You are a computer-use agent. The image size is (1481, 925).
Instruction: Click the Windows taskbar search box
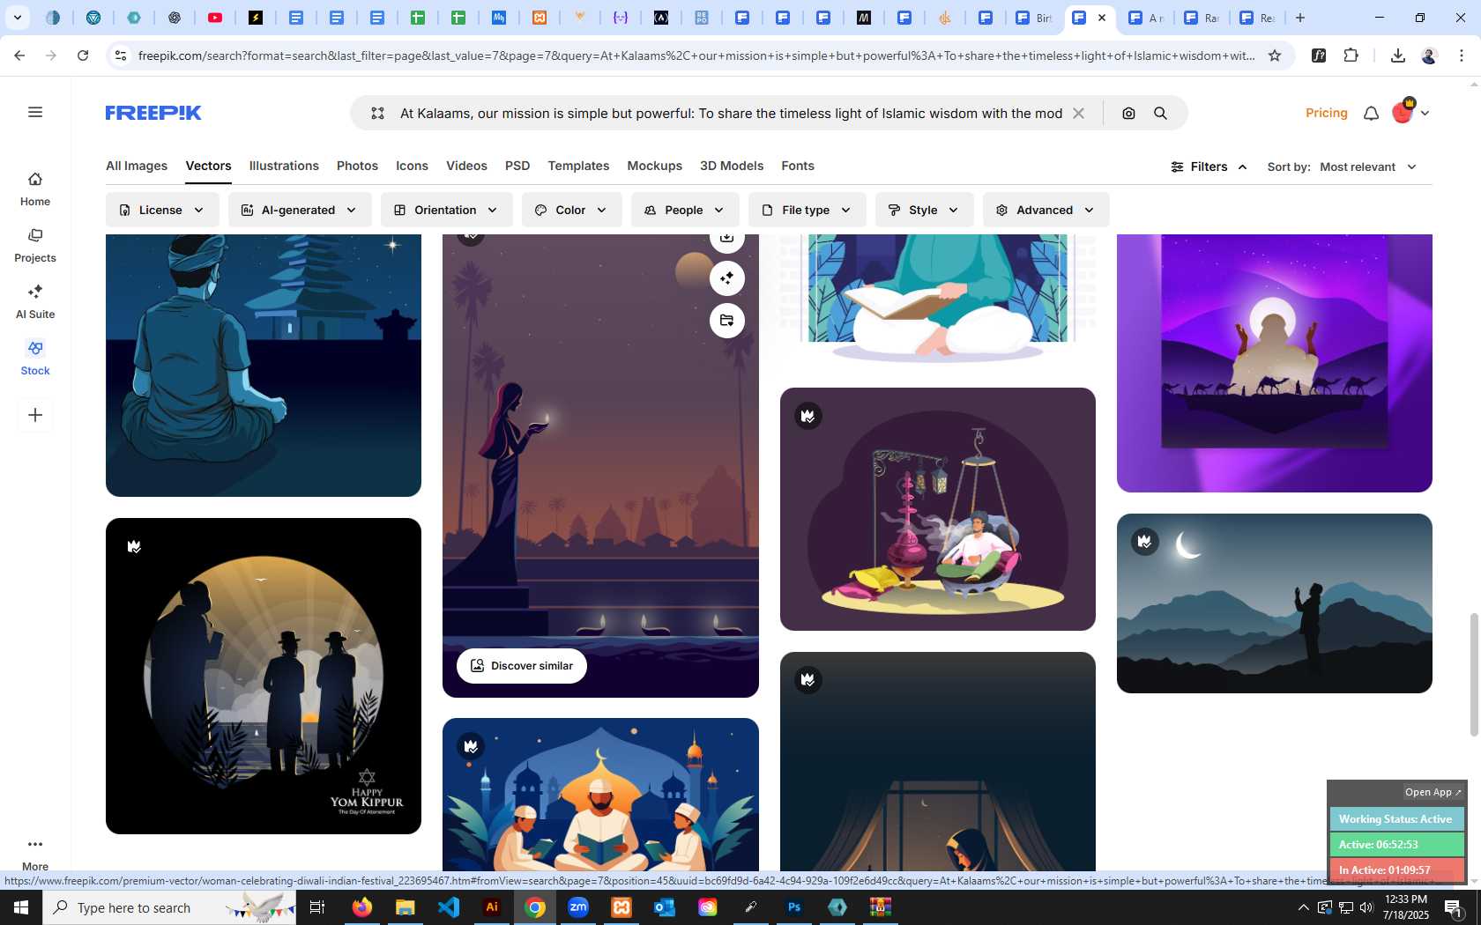point(169,907)
